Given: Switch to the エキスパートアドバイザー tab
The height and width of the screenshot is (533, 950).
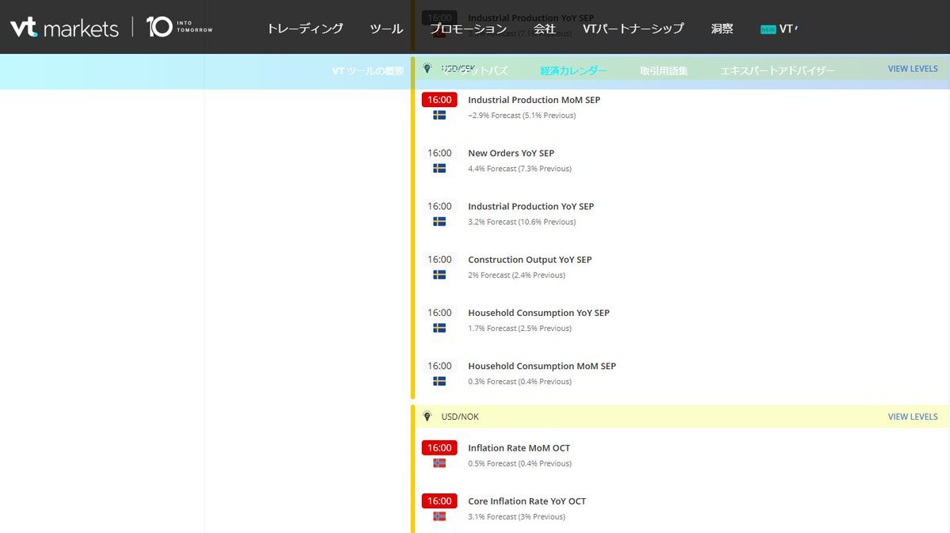Looking at the screenshot, I should 777,70.
